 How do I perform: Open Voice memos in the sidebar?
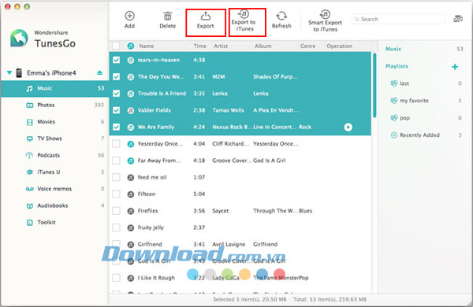coord(55,189)
